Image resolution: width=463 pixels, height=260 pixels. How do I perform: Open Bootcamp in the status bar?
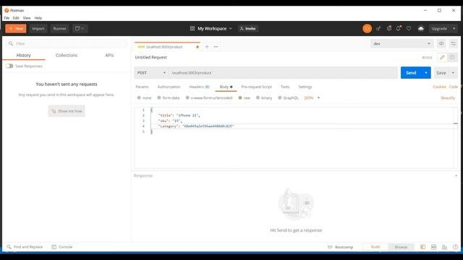(x=341, y=247)
